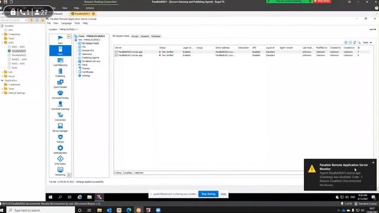This screenshot has height=213, width=379.
Task: Switch to the Sessions tab
Action: coord(144,36)
